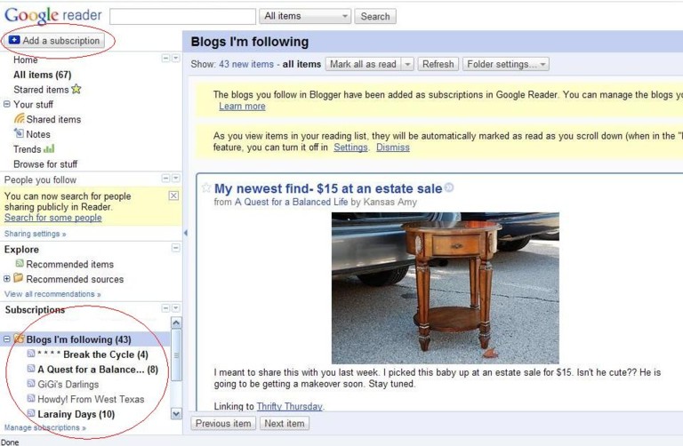Open Notes

coord(38,134)
